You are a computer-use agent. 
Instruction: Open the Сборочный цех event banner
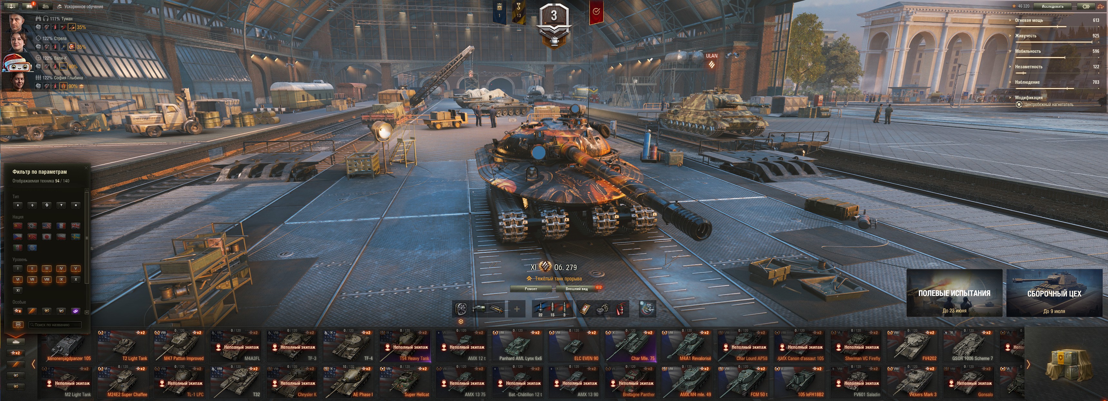1054,293
